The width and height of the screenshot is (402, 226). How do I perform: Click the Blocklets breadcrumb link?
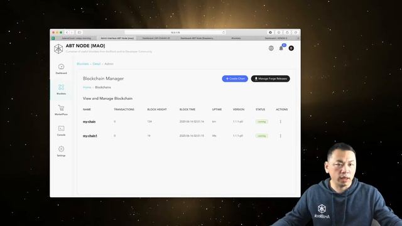tap(82, 64)
